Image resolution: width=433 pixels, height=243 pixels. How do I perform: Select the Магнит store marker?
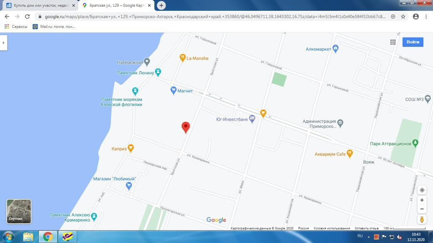[173, 90]
